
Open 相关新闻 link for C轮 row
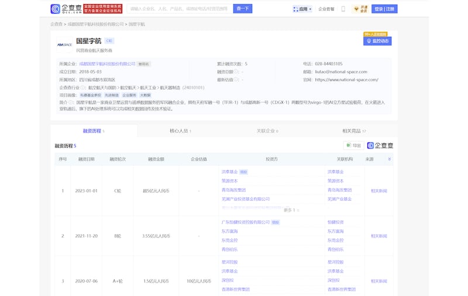[378, 191]
